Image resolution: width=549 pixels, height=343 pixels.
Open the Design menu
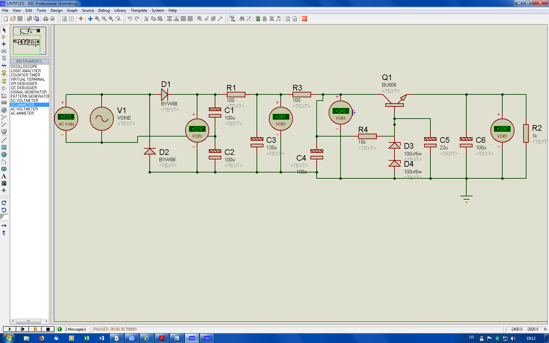tap(56, 10)
